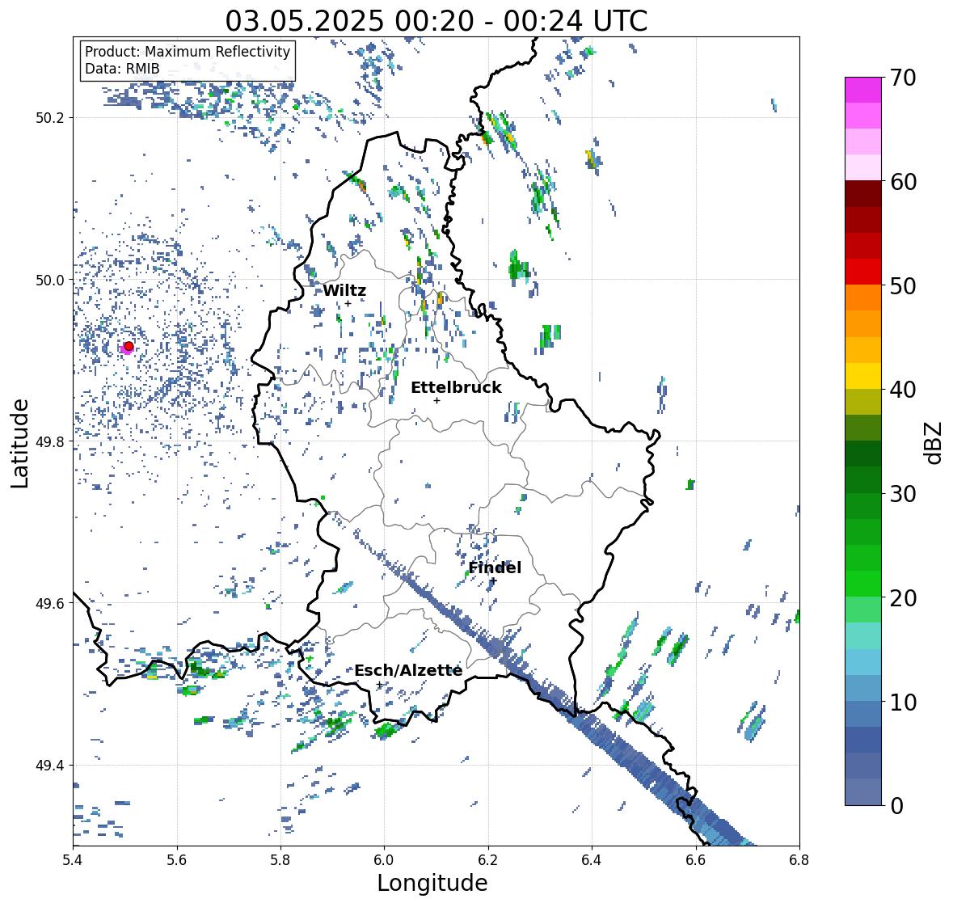Click the latitude tick 49.8
Image resolution: width=953 pixels, height=903 pixels.
(x=49, y=441)
